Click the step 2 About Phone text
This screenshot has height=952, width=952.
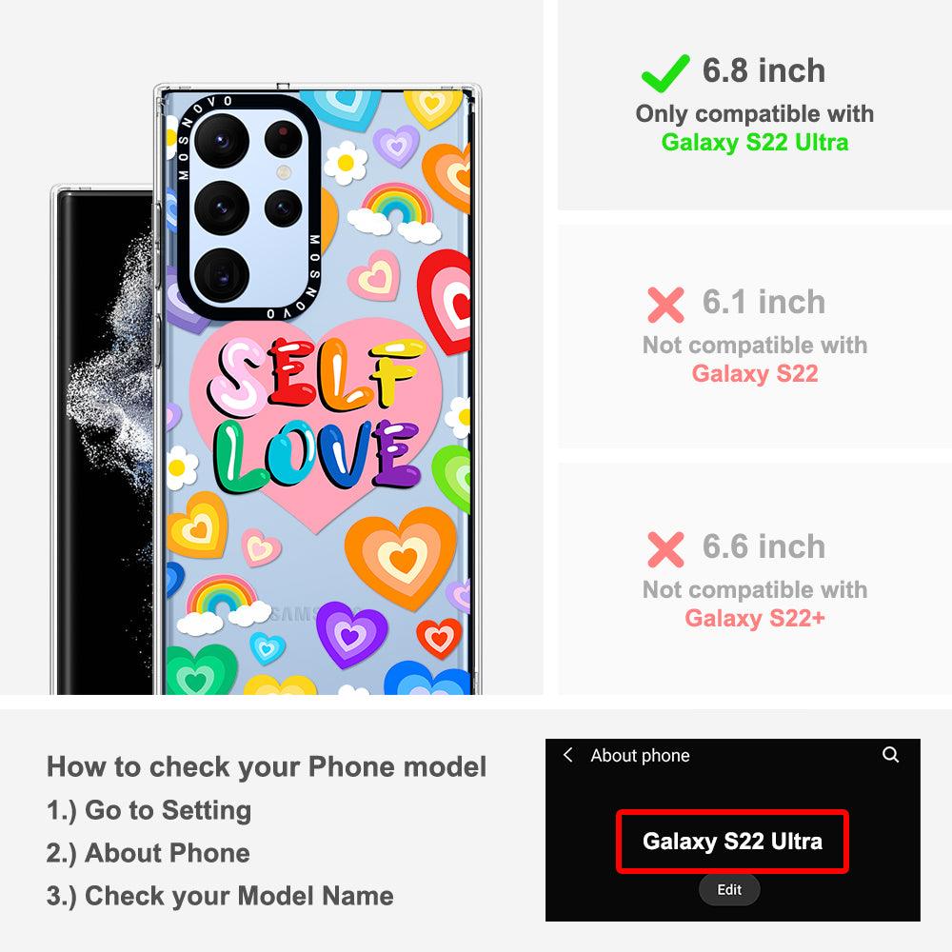[149, 853]
